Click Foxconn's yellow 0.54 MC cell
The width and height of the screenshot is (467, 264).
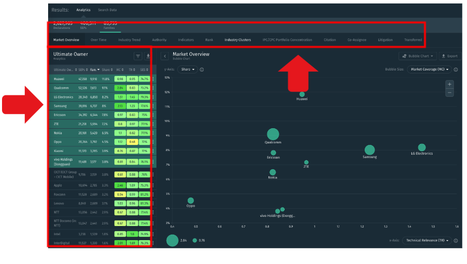click(120, 194)
